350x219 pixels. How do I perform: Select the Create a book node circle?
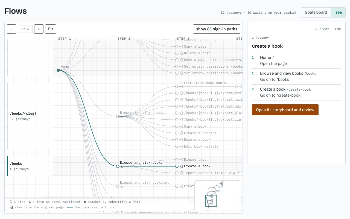(177, 166)
